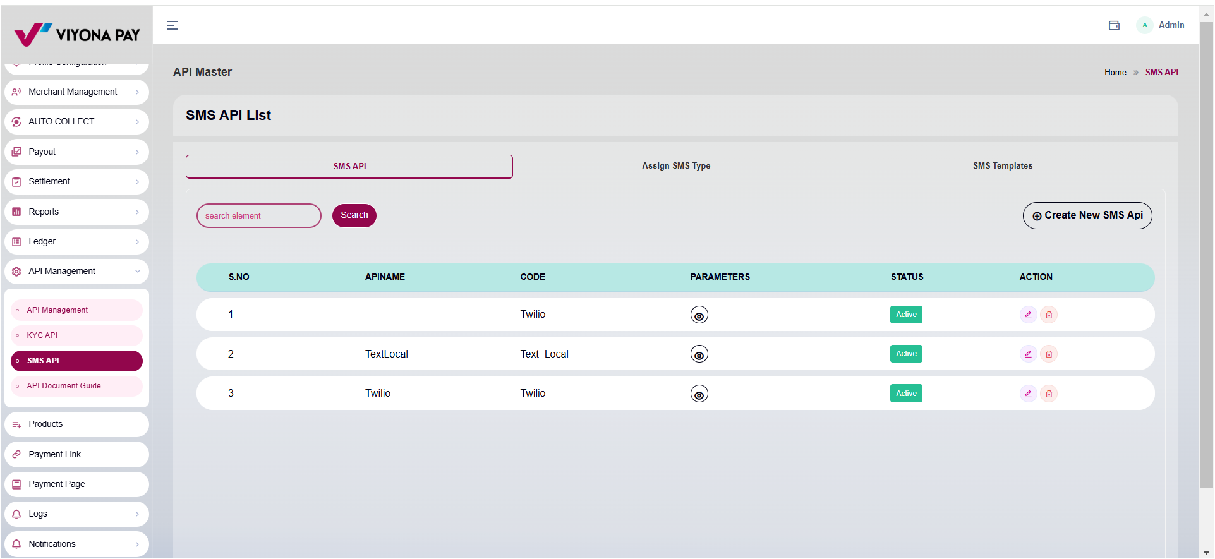Focus the search element input field

(x=259, y=216)
